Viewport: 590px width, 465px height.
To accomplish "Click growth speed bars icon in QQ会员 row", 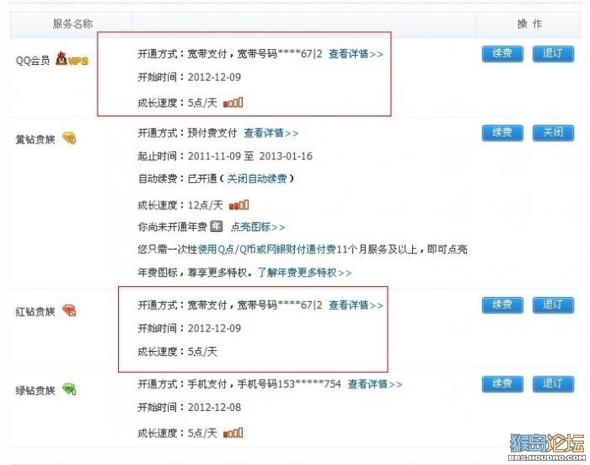I will (233, 102).
